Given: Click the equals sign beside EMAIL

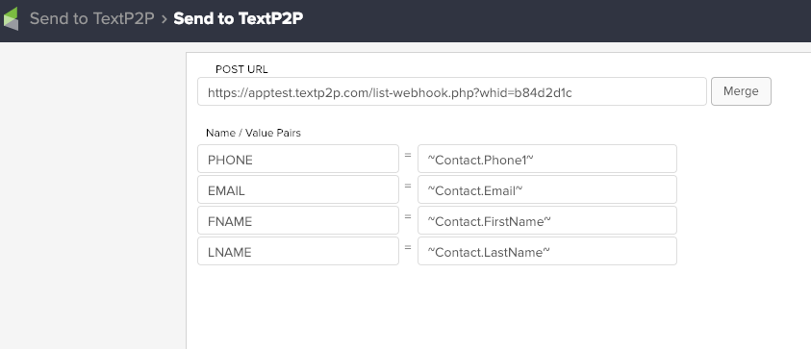Looking at the screenshot, I should (x=408, y=186).
